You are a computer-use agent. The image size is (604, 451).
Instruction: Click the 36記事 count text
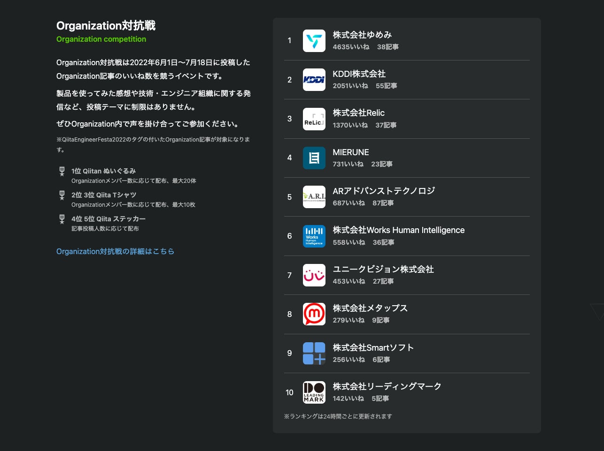click(384, 242)
